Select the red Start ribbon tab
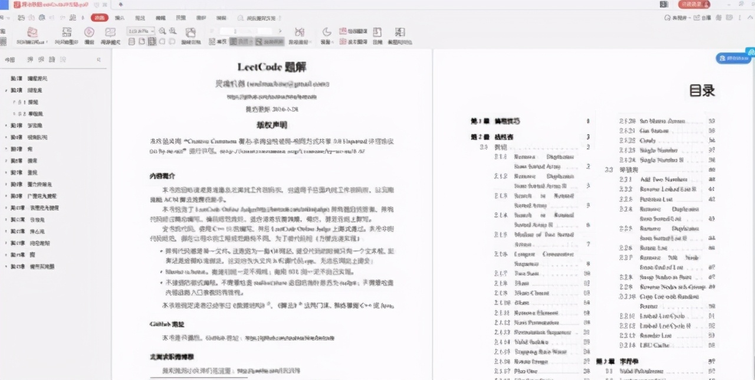Image resolution: width=755 pixels, height=380 pixels. pos(99,18)
